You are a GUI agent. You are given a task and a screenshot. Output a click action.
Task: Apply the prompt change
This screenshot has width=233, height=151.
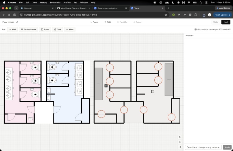227,147
